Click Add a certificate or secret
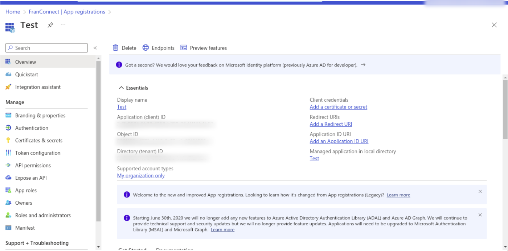 click(x=338, y=107)
